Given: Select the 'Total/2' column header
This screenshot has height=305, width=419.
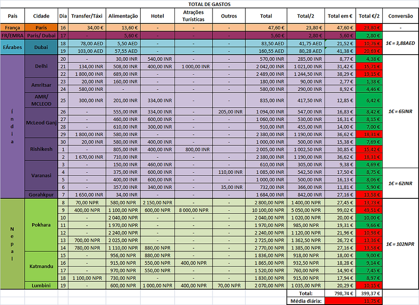Looking at the screenshot, I should (306, 16).
